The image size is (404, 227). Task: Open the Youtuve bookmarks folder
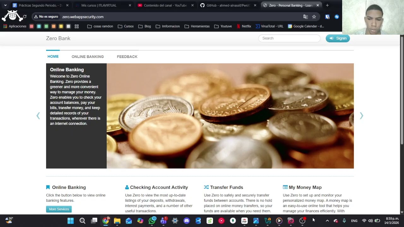pos(223,26)
